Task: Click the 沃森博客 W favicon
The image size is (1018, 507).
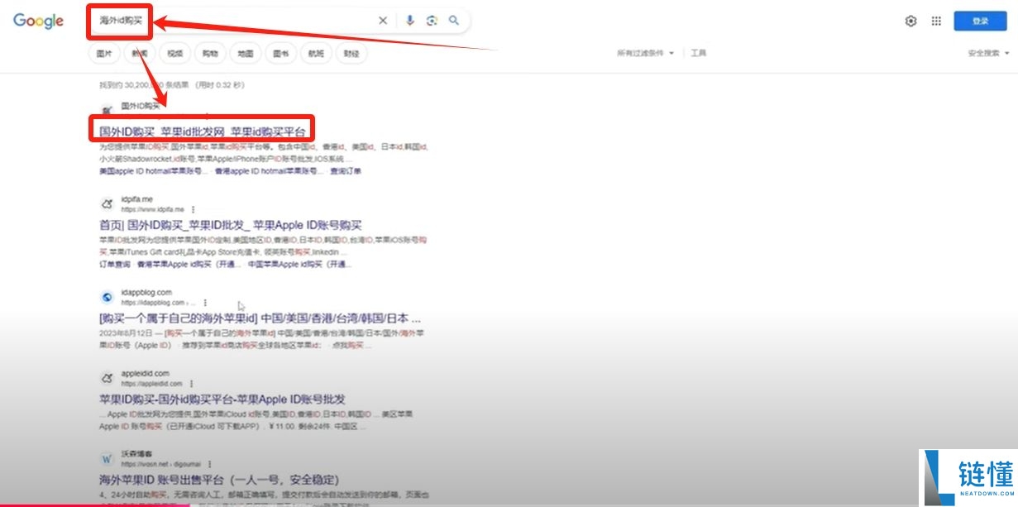Action: pyautogui.click(x=107, y=458)
